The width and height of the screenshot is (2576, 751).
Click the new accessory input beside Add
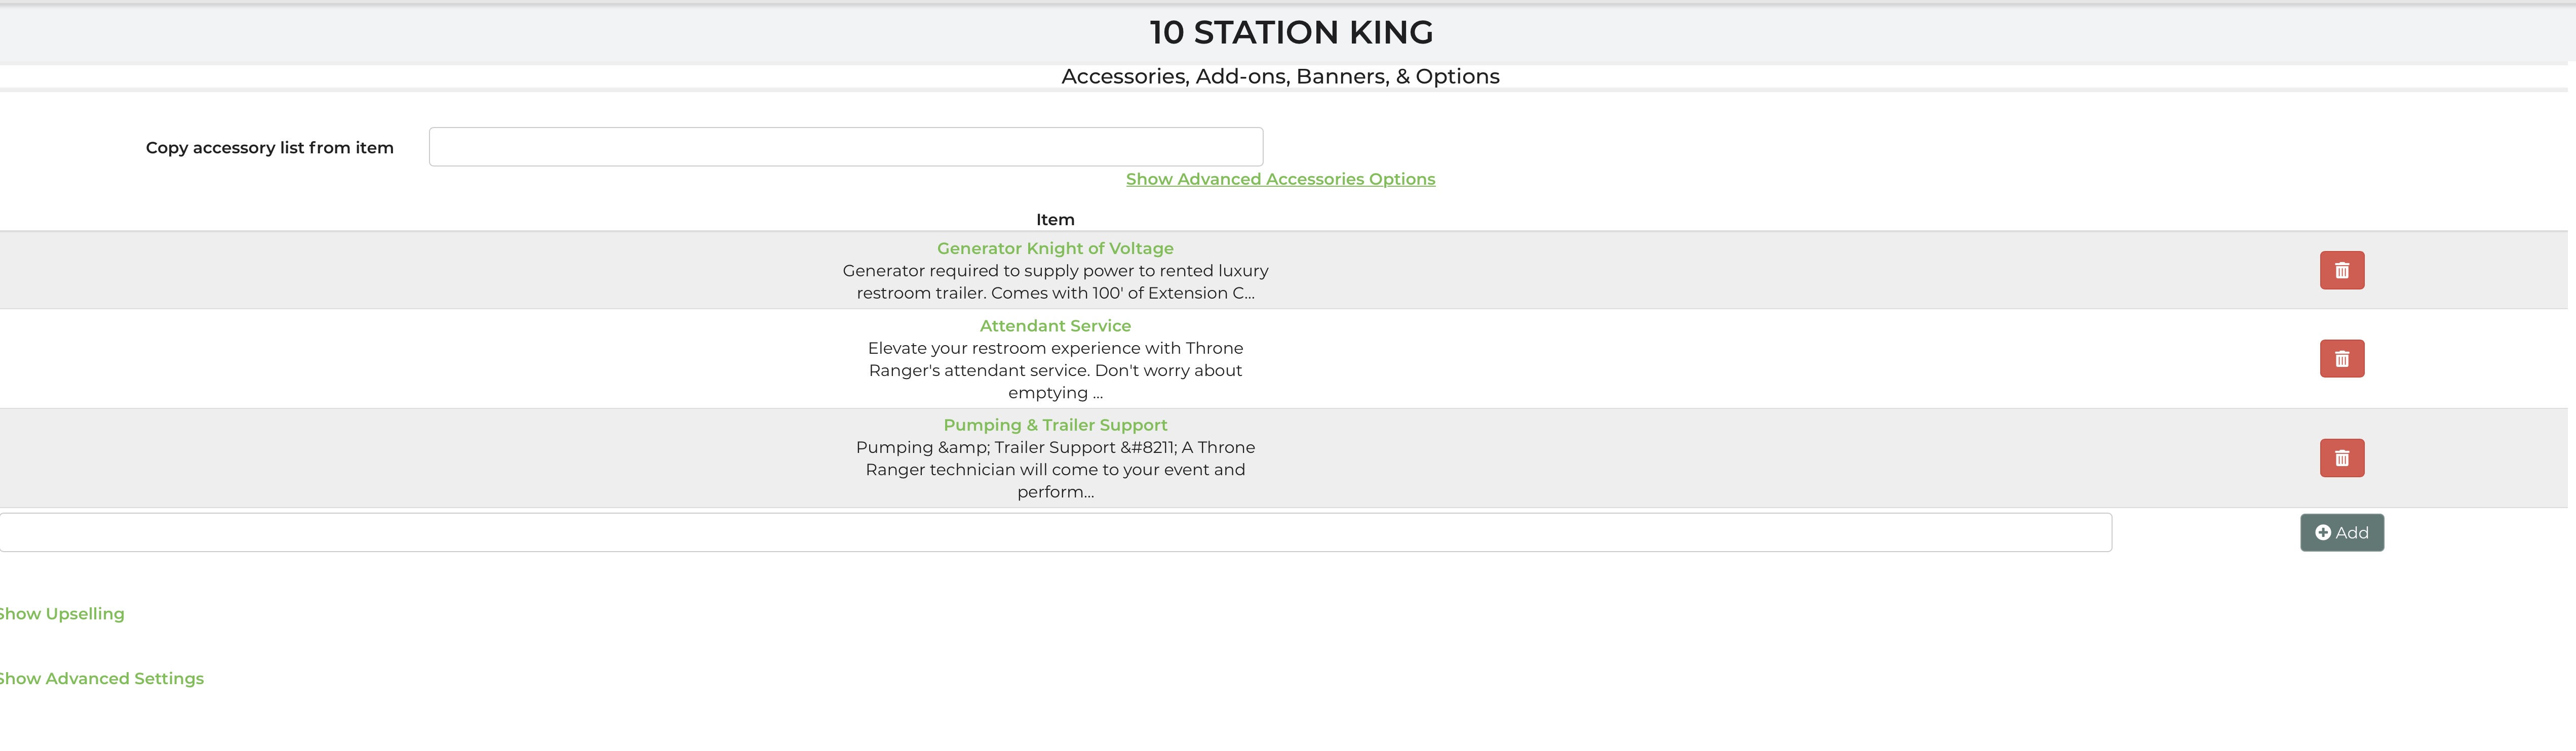pyautogui.click(x=1055, y=533)
